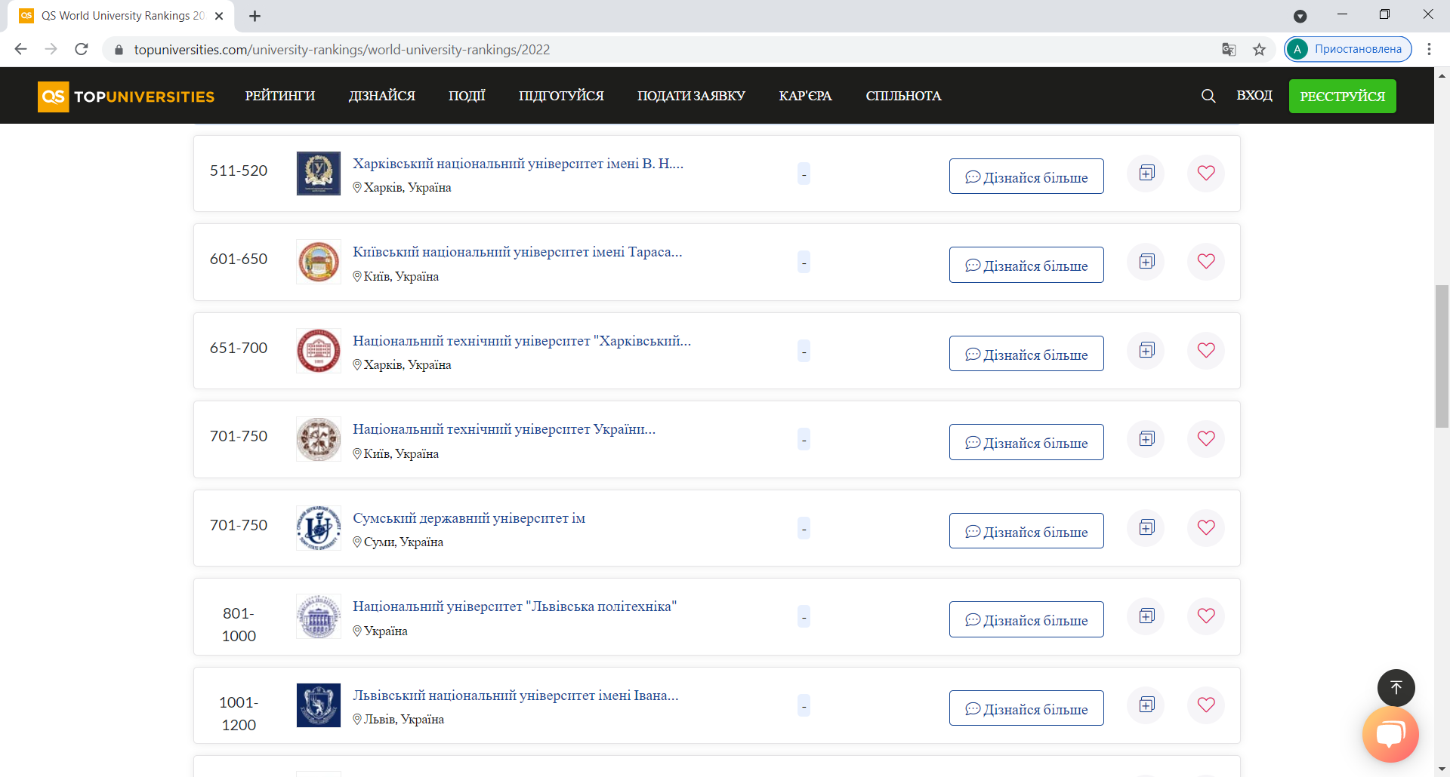Reload the page with the refresh icon
Viewport: 1450px width, 777px height.
[82, 49]
